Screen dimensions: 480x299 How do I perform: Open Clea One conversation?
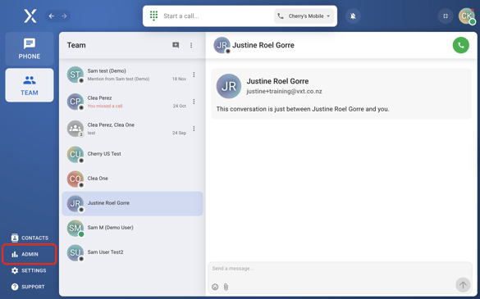[132, 179]
